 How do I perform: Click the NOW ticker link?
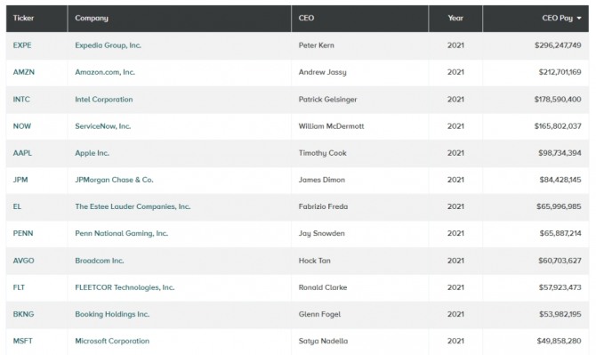coord(22,126)
